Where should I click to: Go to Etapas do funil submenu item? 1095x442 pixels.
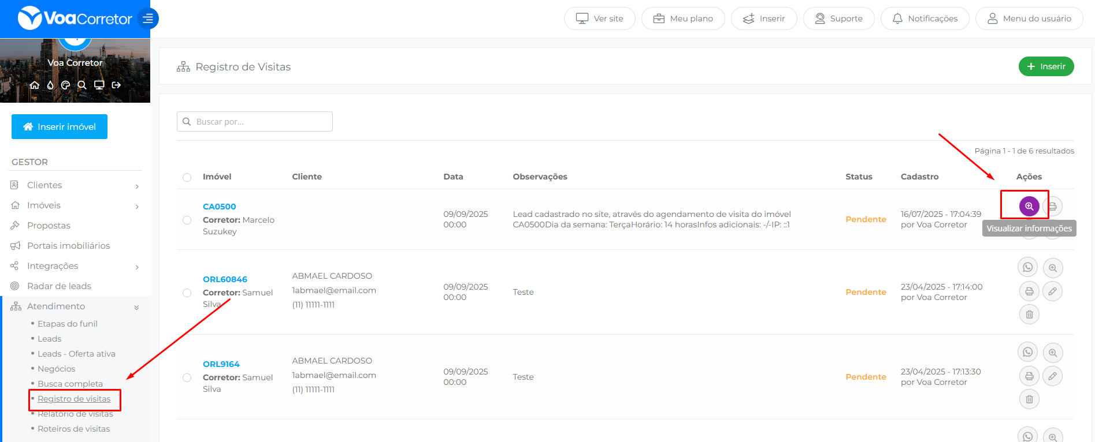click(x=68, y=324)
